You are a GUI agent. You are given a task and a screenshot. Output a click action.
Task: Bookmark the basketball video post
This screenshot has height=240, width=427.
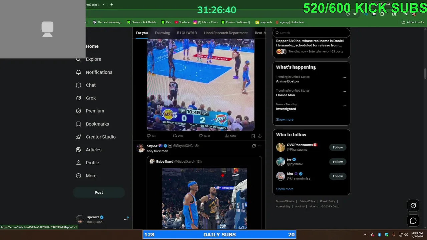[x=253, y=136]
